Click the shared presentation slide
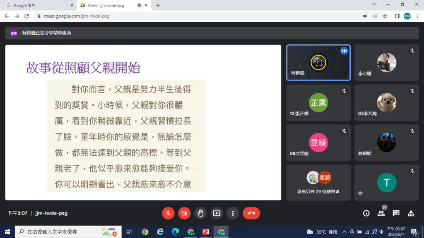Screen dimensions: 424x238 143,122
